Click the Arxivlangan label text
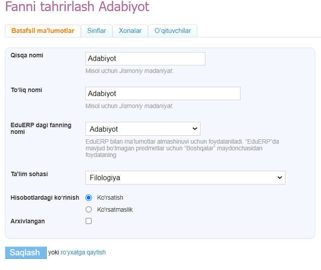The height and width of the screenshot is (270, 321). pos(28,221)
